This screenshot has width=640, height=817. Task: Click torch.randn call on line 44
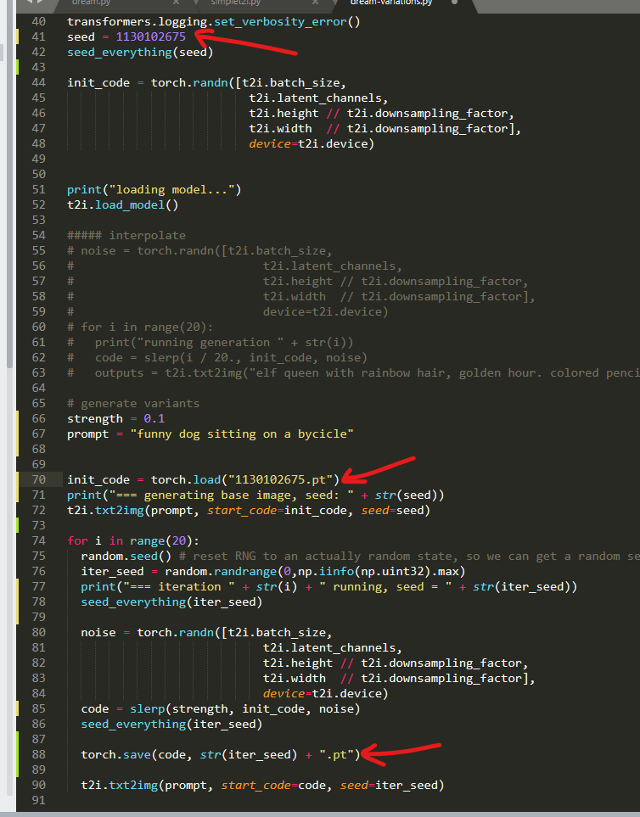tap(189, 82)
